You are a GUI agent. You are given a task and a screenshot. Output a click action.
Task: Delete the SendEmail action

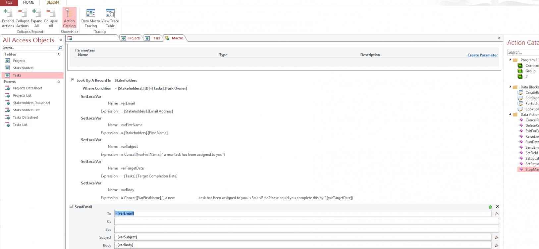click(x=497, y=206)
